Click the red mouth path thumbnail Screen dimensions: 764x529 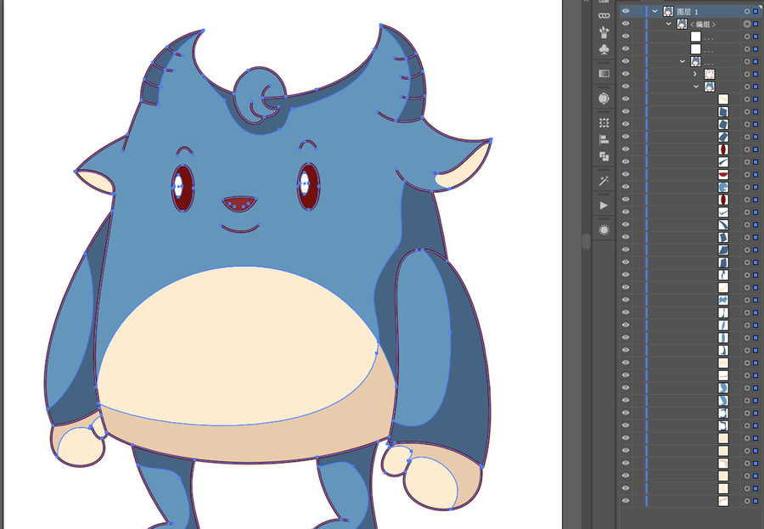tap(723, 174)
